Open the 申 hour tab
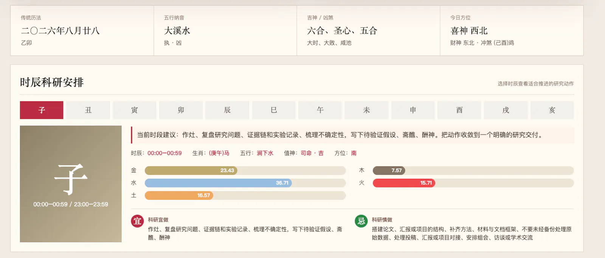Screen dimensions: 605x258 tap(413, 110)
